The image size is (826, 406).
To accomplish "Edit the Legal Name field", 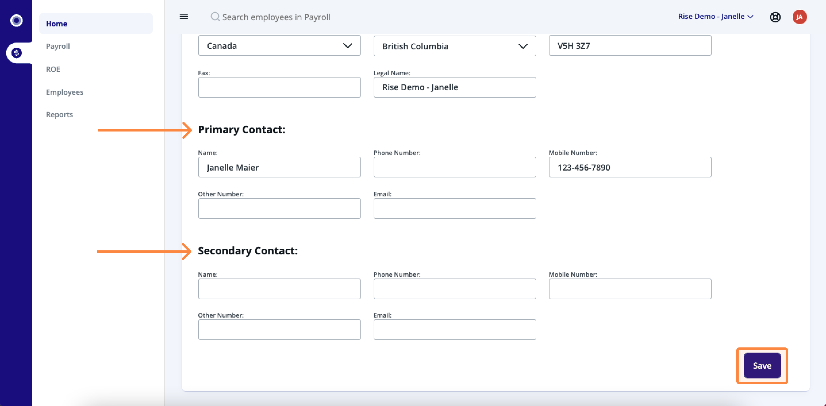I will tap(455, 87).
